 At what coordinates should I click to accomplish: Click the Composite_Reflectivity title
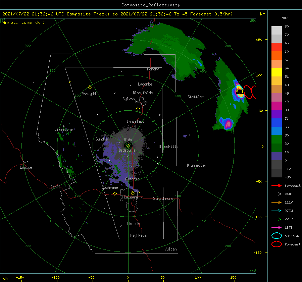(x=151, y=5)
